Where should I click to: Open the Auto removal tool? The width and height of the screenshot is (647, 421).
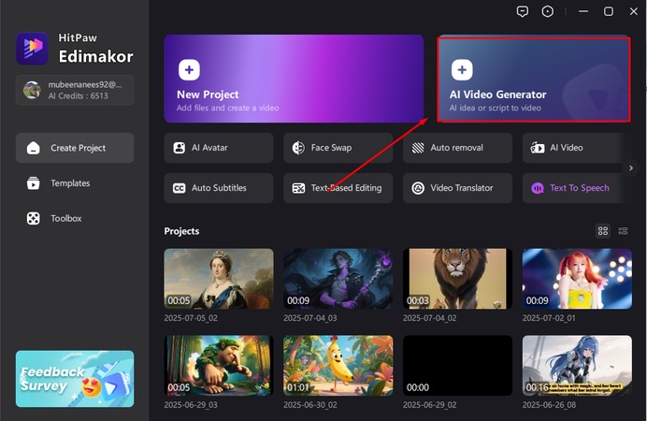457,148
